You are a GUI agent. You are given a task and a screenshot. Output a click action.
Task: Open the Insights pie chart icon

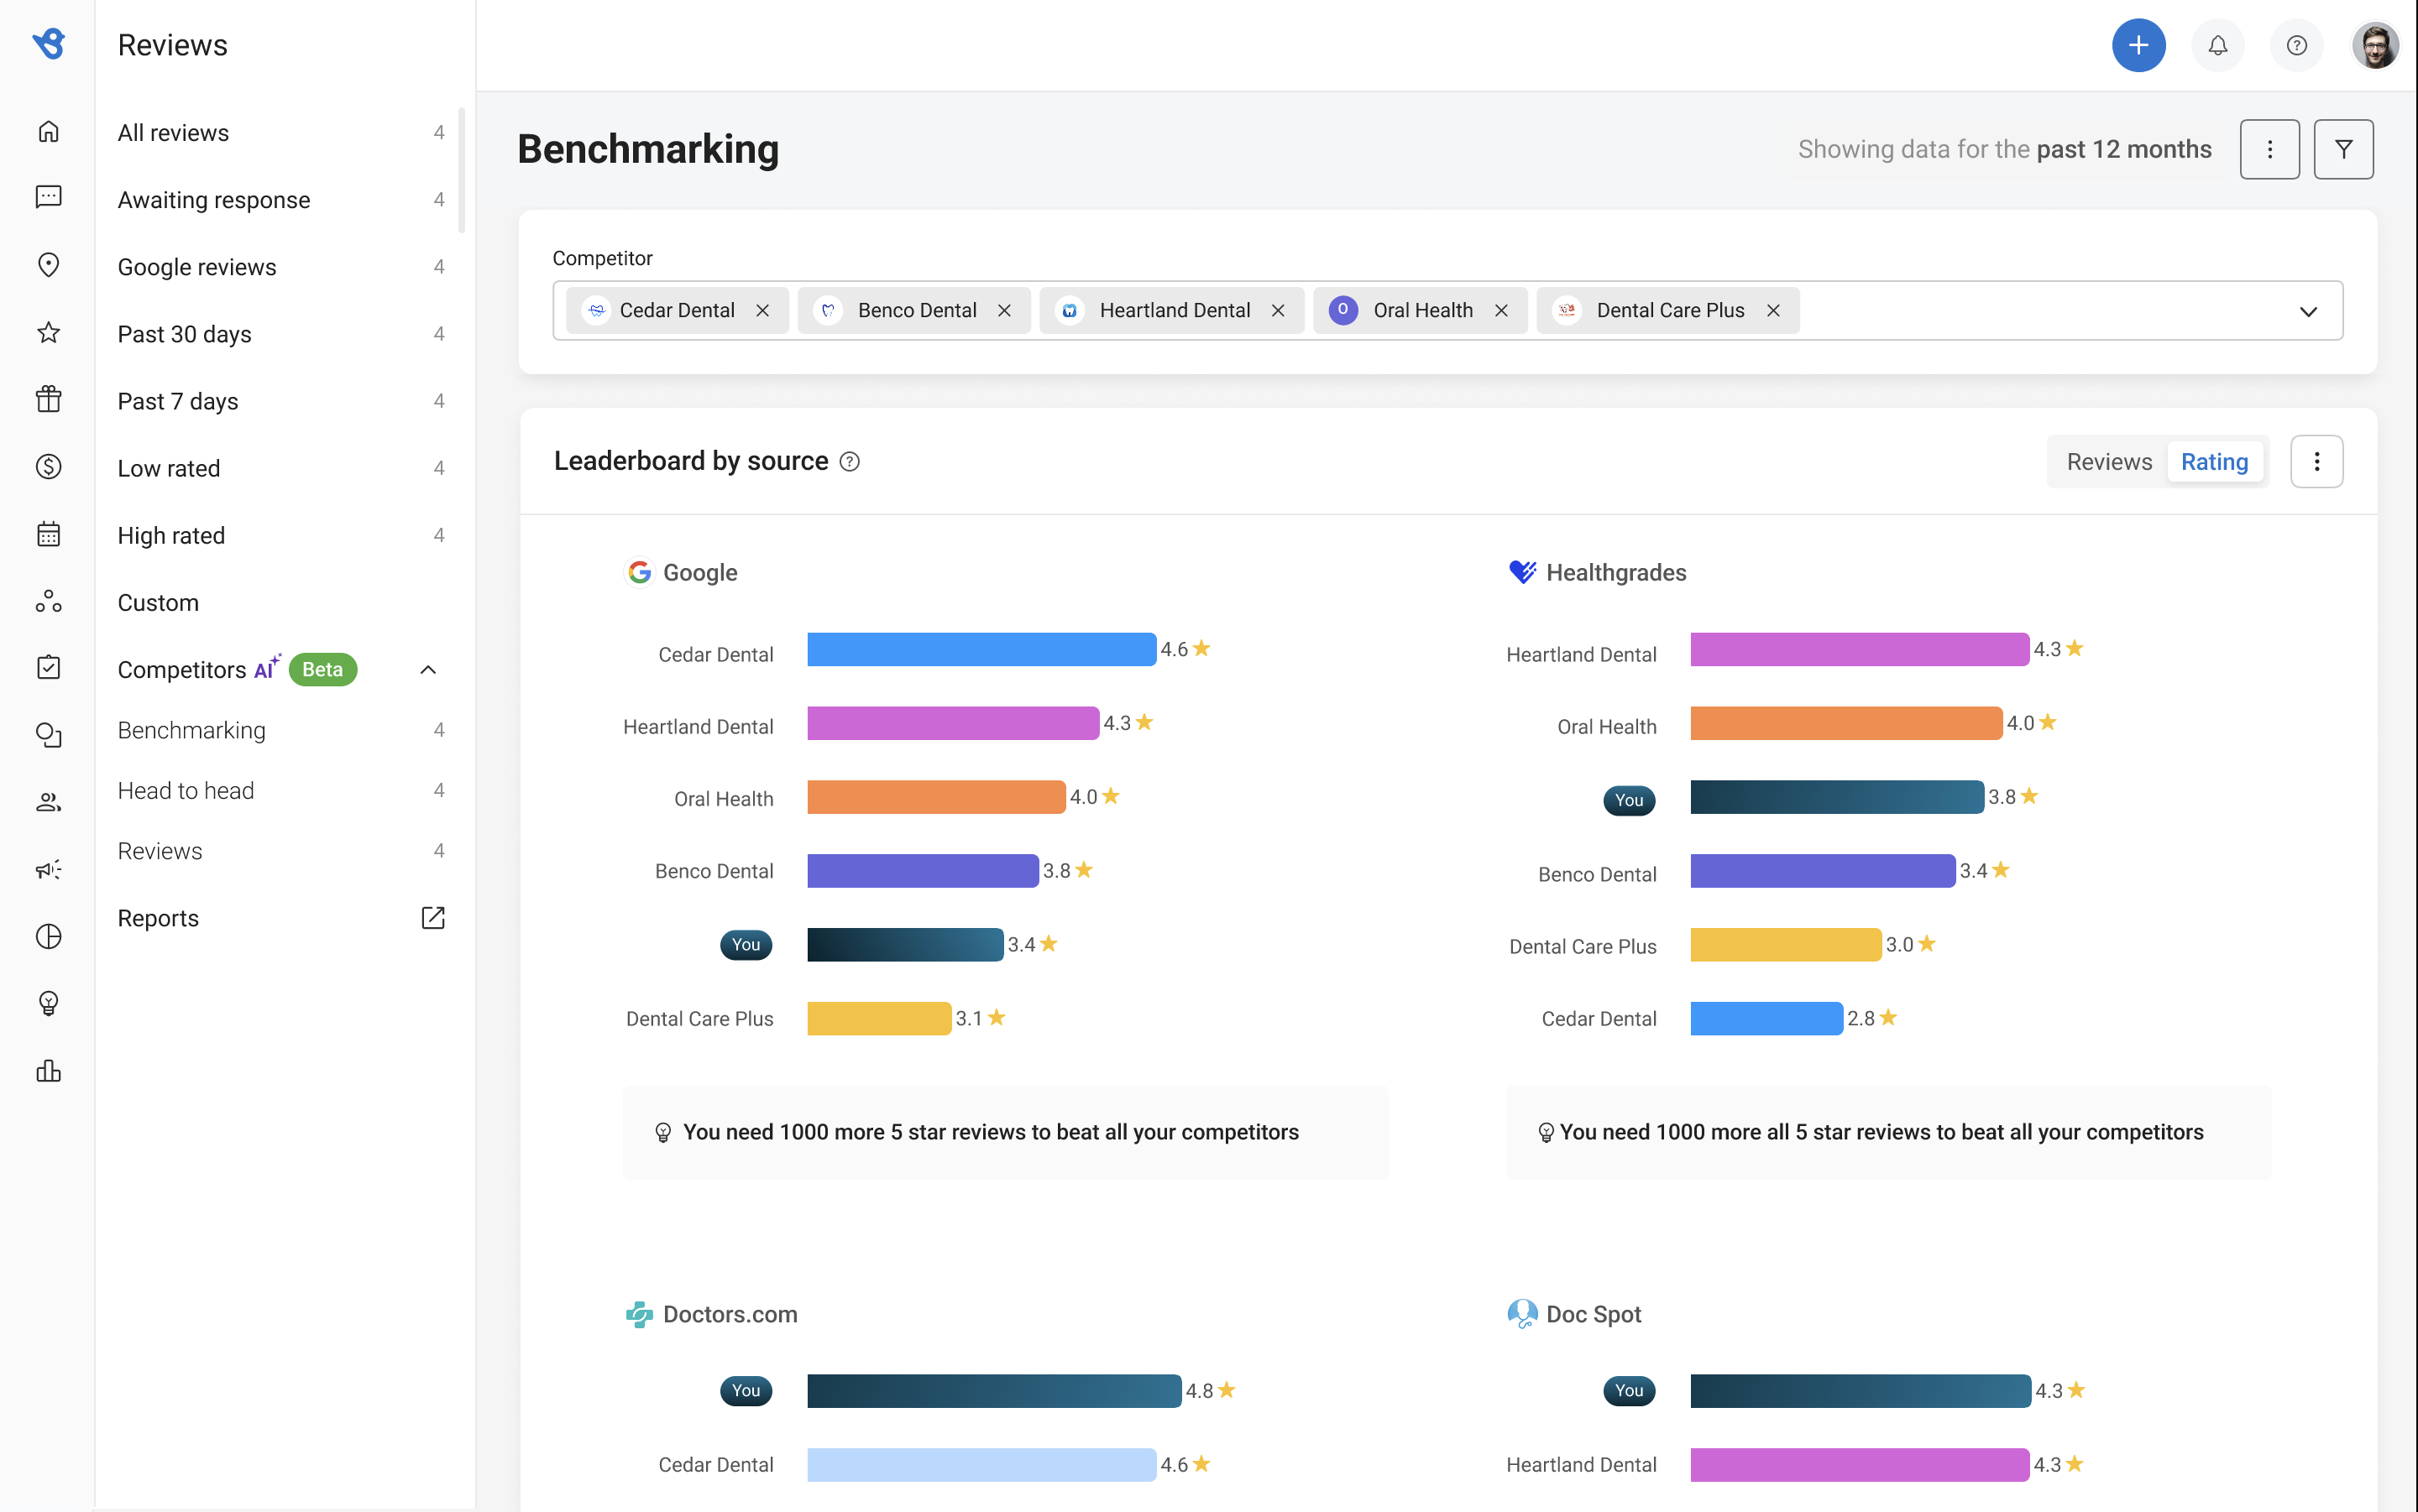point(48,936)
